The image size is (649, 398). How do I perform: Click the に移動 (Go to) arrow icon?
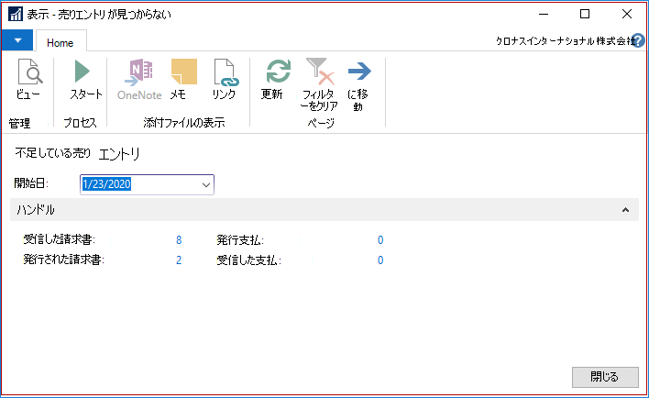(x=359, y=72)
